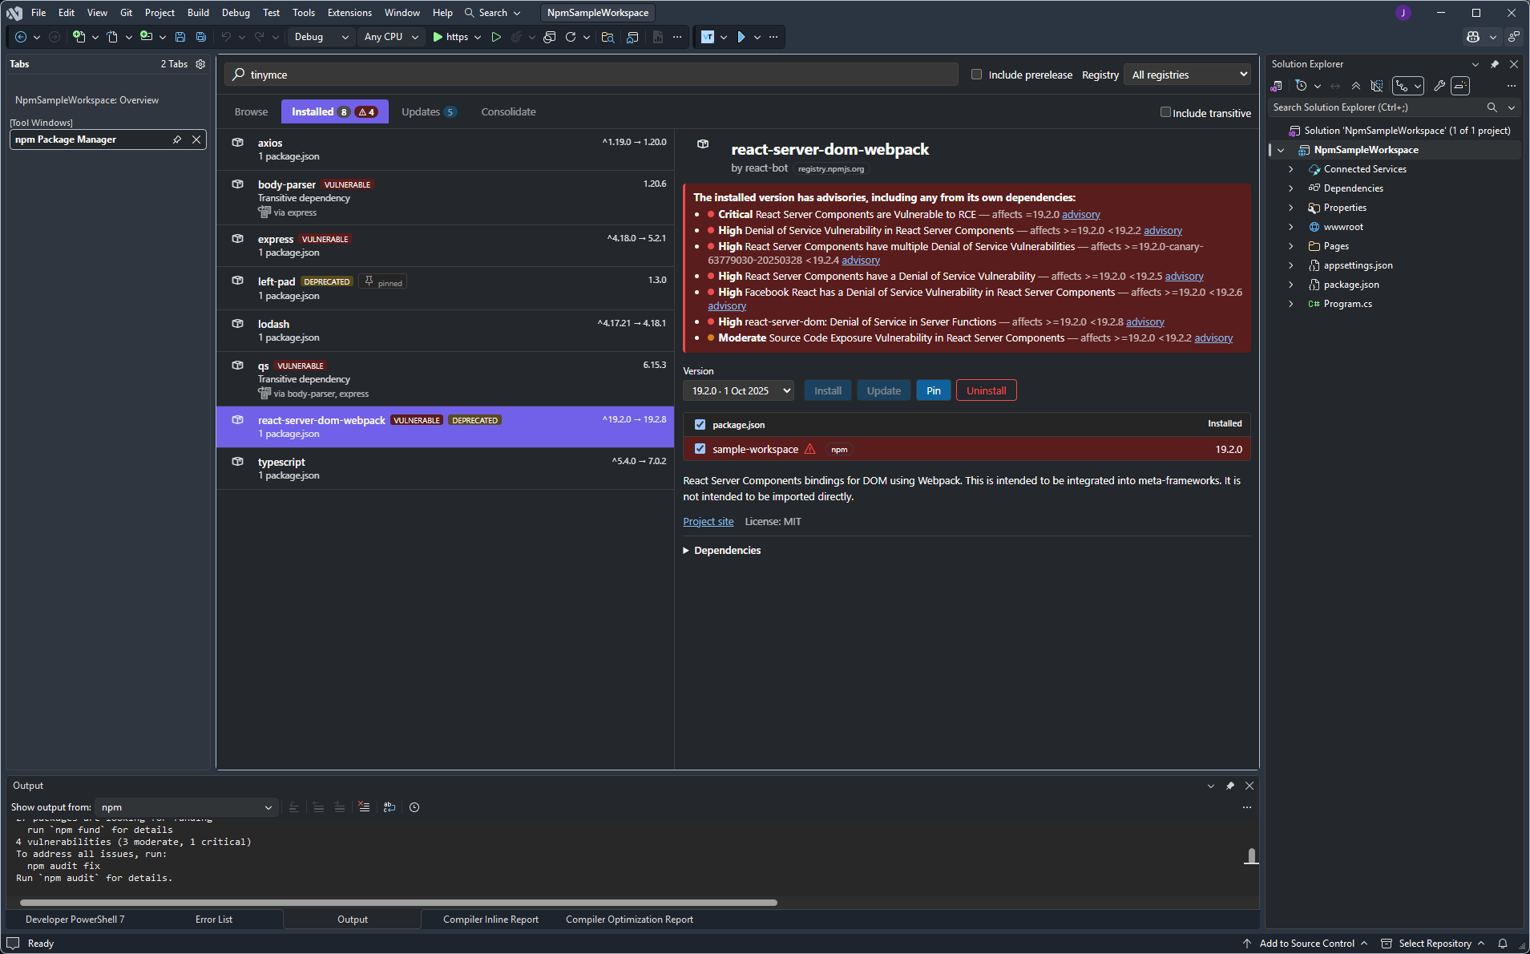Open the Any CPU platform dropdown
This screenshot has width=1530, height=954.
pos(391,37)
